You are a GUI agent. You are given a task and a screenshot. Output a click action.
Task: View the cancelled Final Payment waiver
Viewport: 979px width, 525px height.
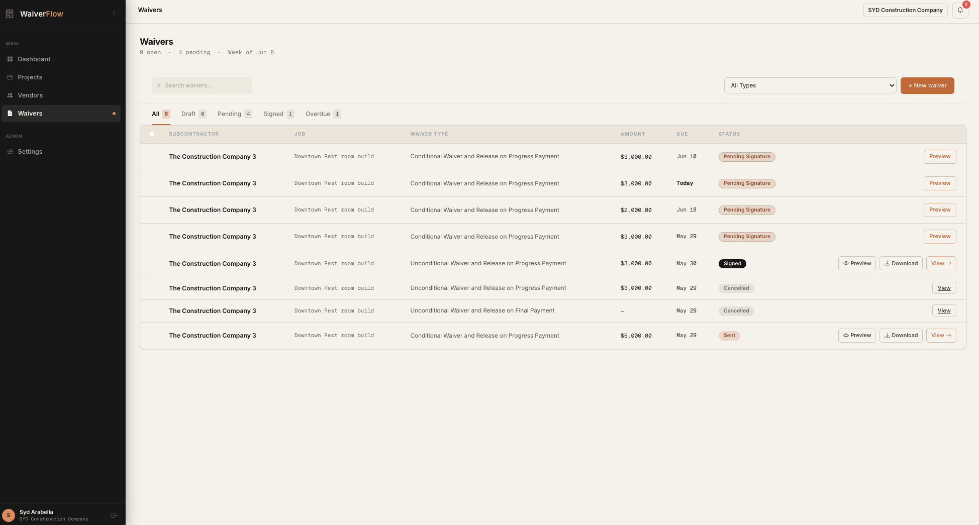pyautogui.click(x=944, y=311)
